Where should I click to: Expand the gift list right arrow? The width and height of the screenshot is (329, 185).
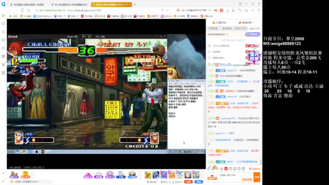pyautogui.click(x=202, y=175)
